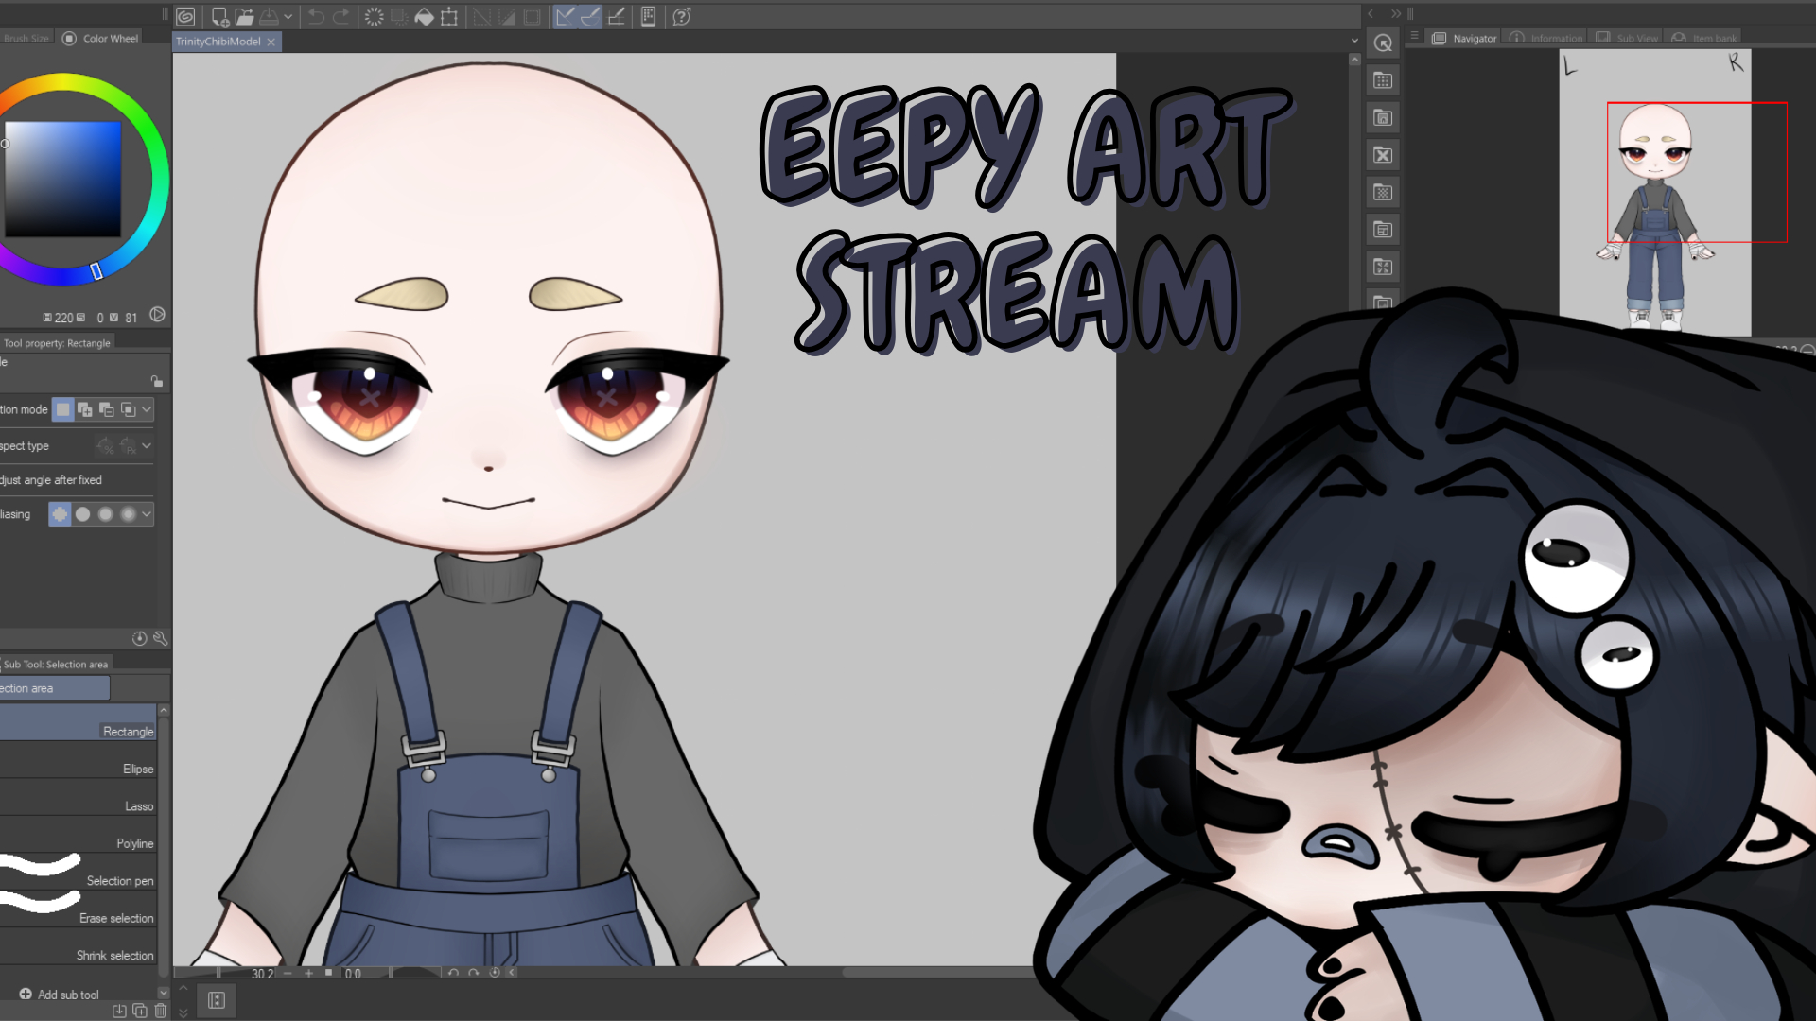
Task: Click the Add to selection mode icon
Action: pos(84,409)
